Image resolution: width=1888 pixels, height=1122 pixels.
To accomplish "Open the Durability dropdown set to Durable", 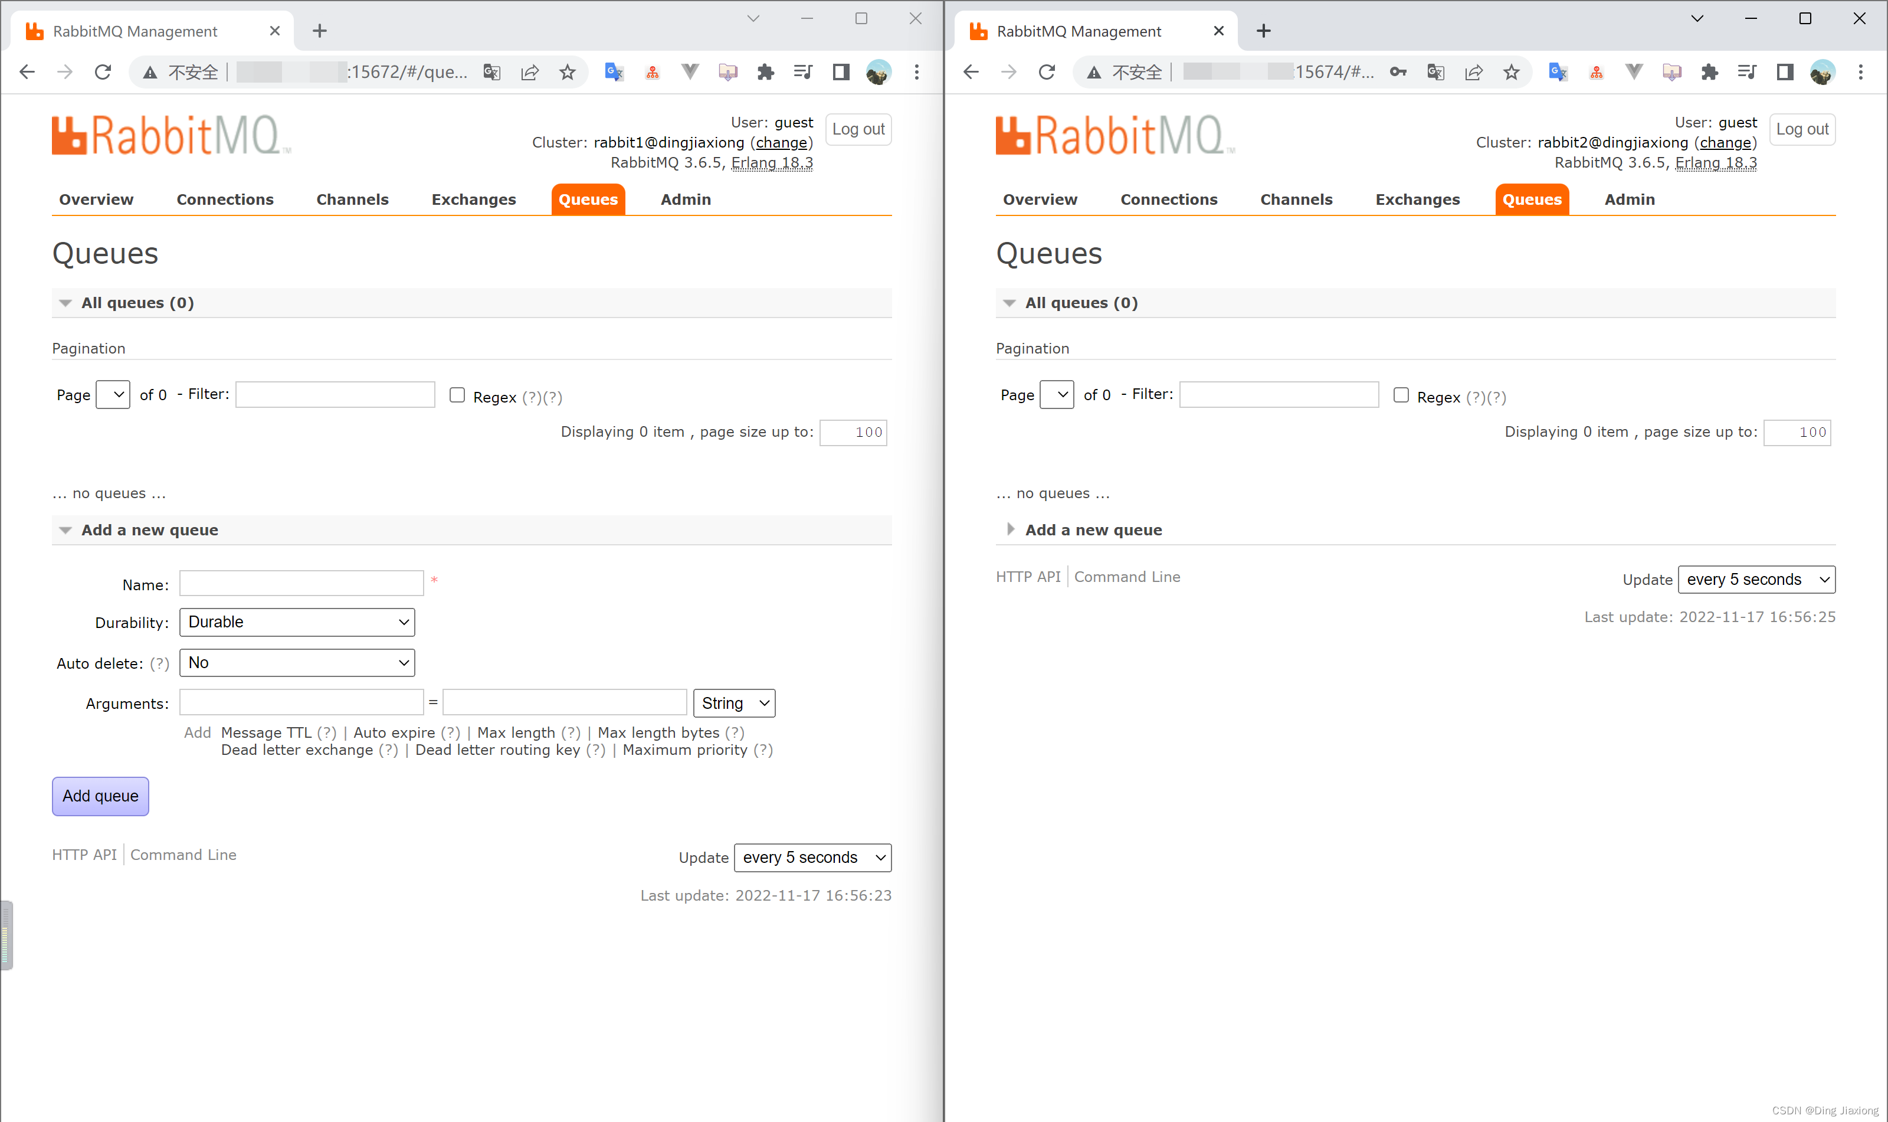I will (297, 622).
